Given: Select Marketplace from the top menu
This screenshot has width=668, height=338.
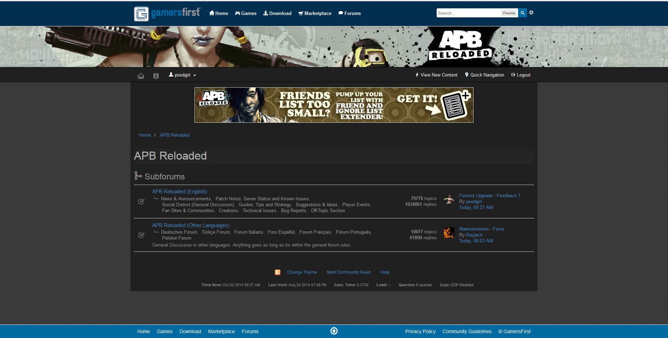Looking at the screenshot, I should [315, 13].
